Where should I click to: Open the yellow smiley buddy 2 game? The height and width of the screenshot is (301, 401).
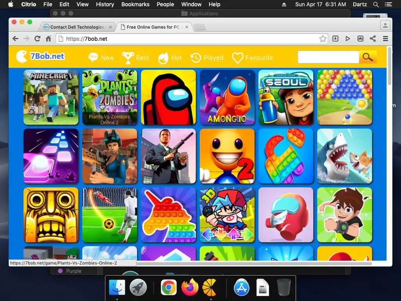[x=227, y=156]
